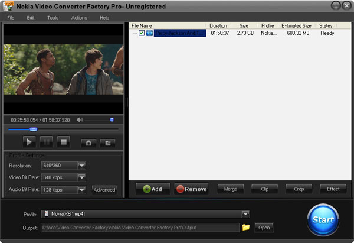
Task: Mute audio using the speaker icon
Action: click(80, 120)
